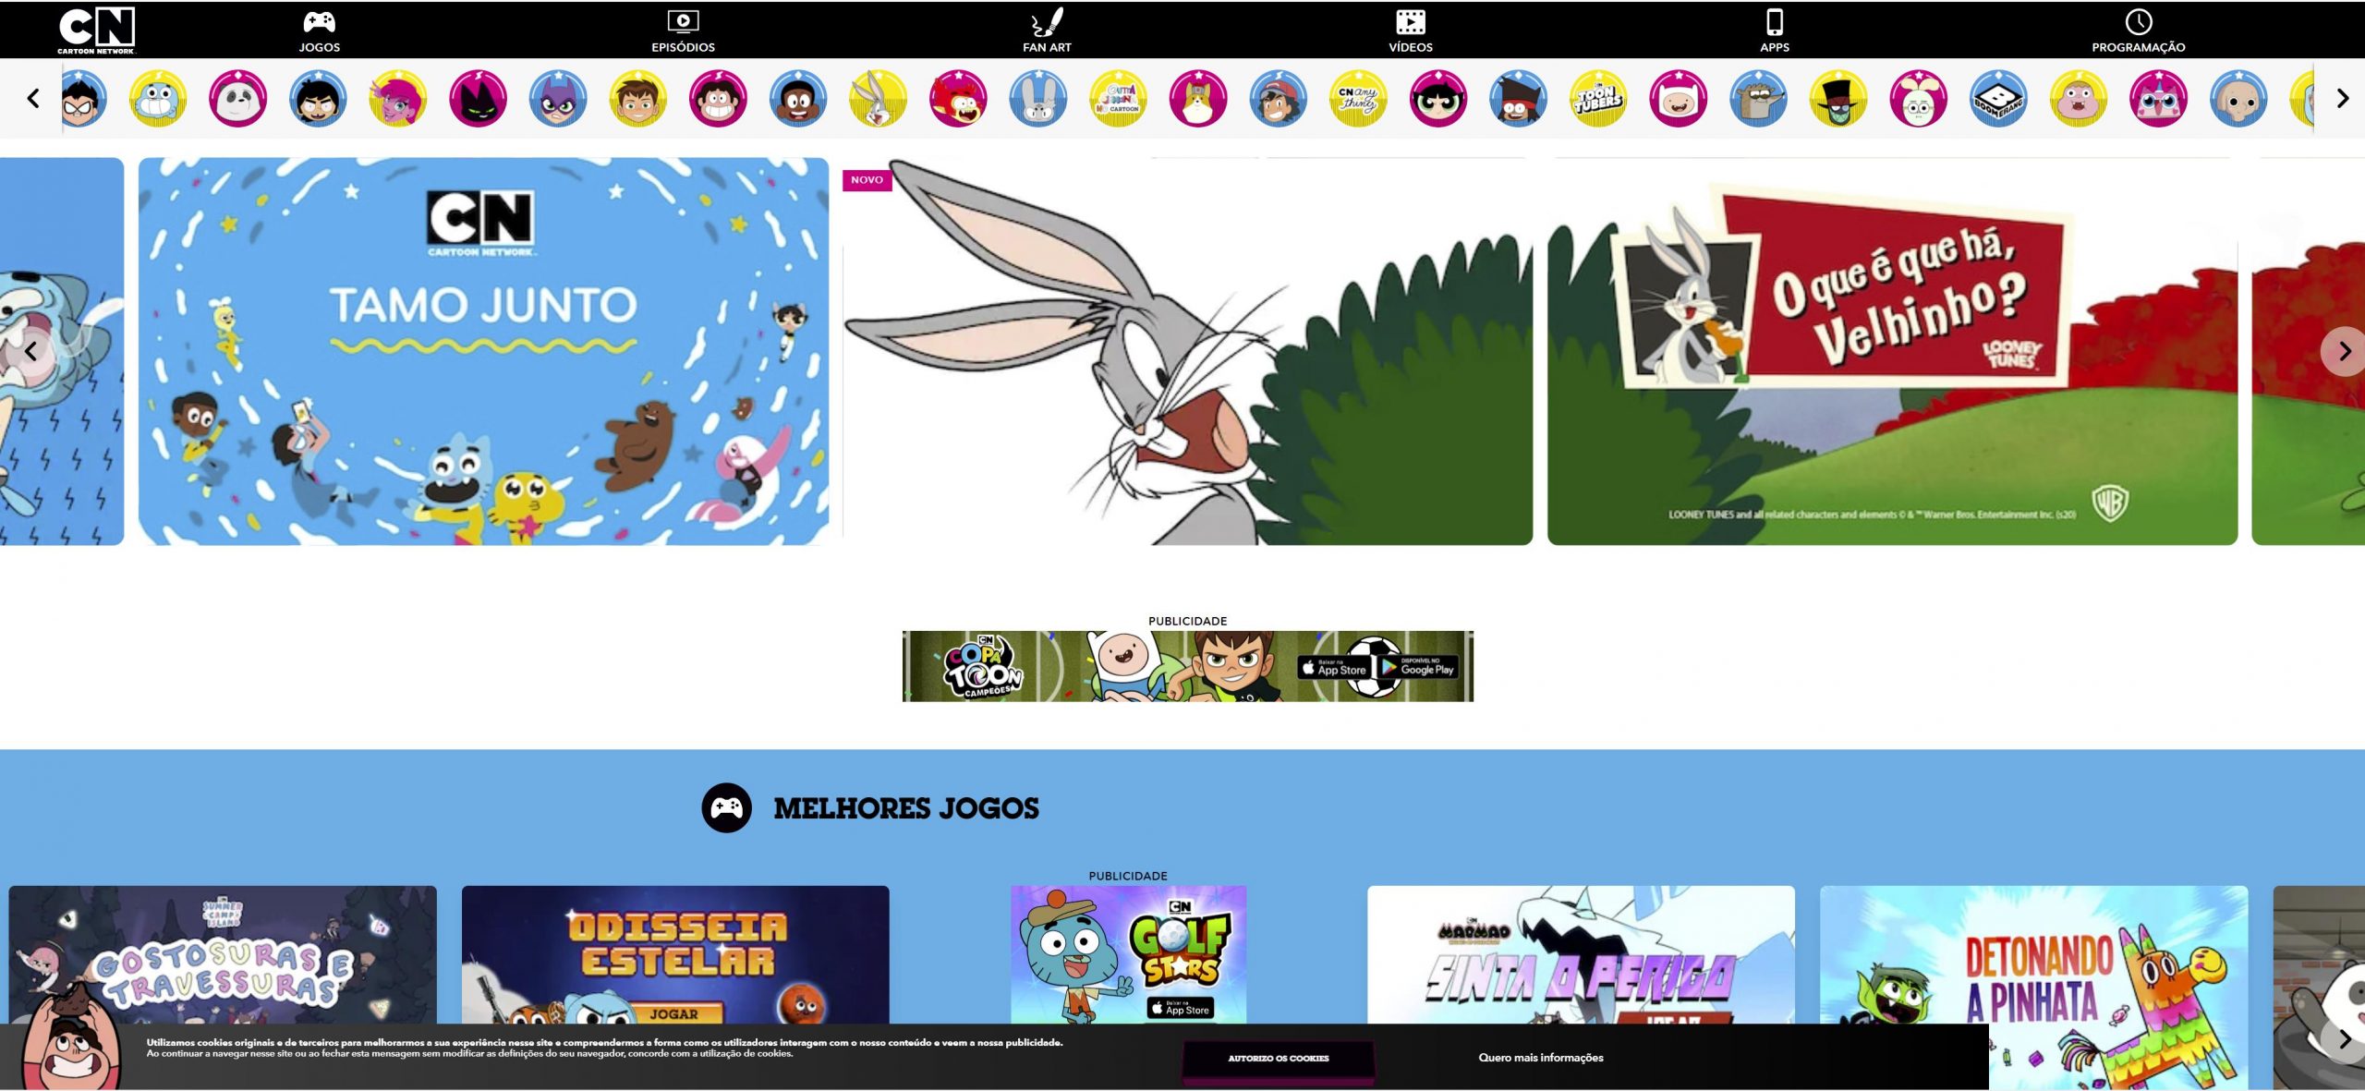Open the Vídeos section
The image size is (2365, 1091).
coord(1411,31)
